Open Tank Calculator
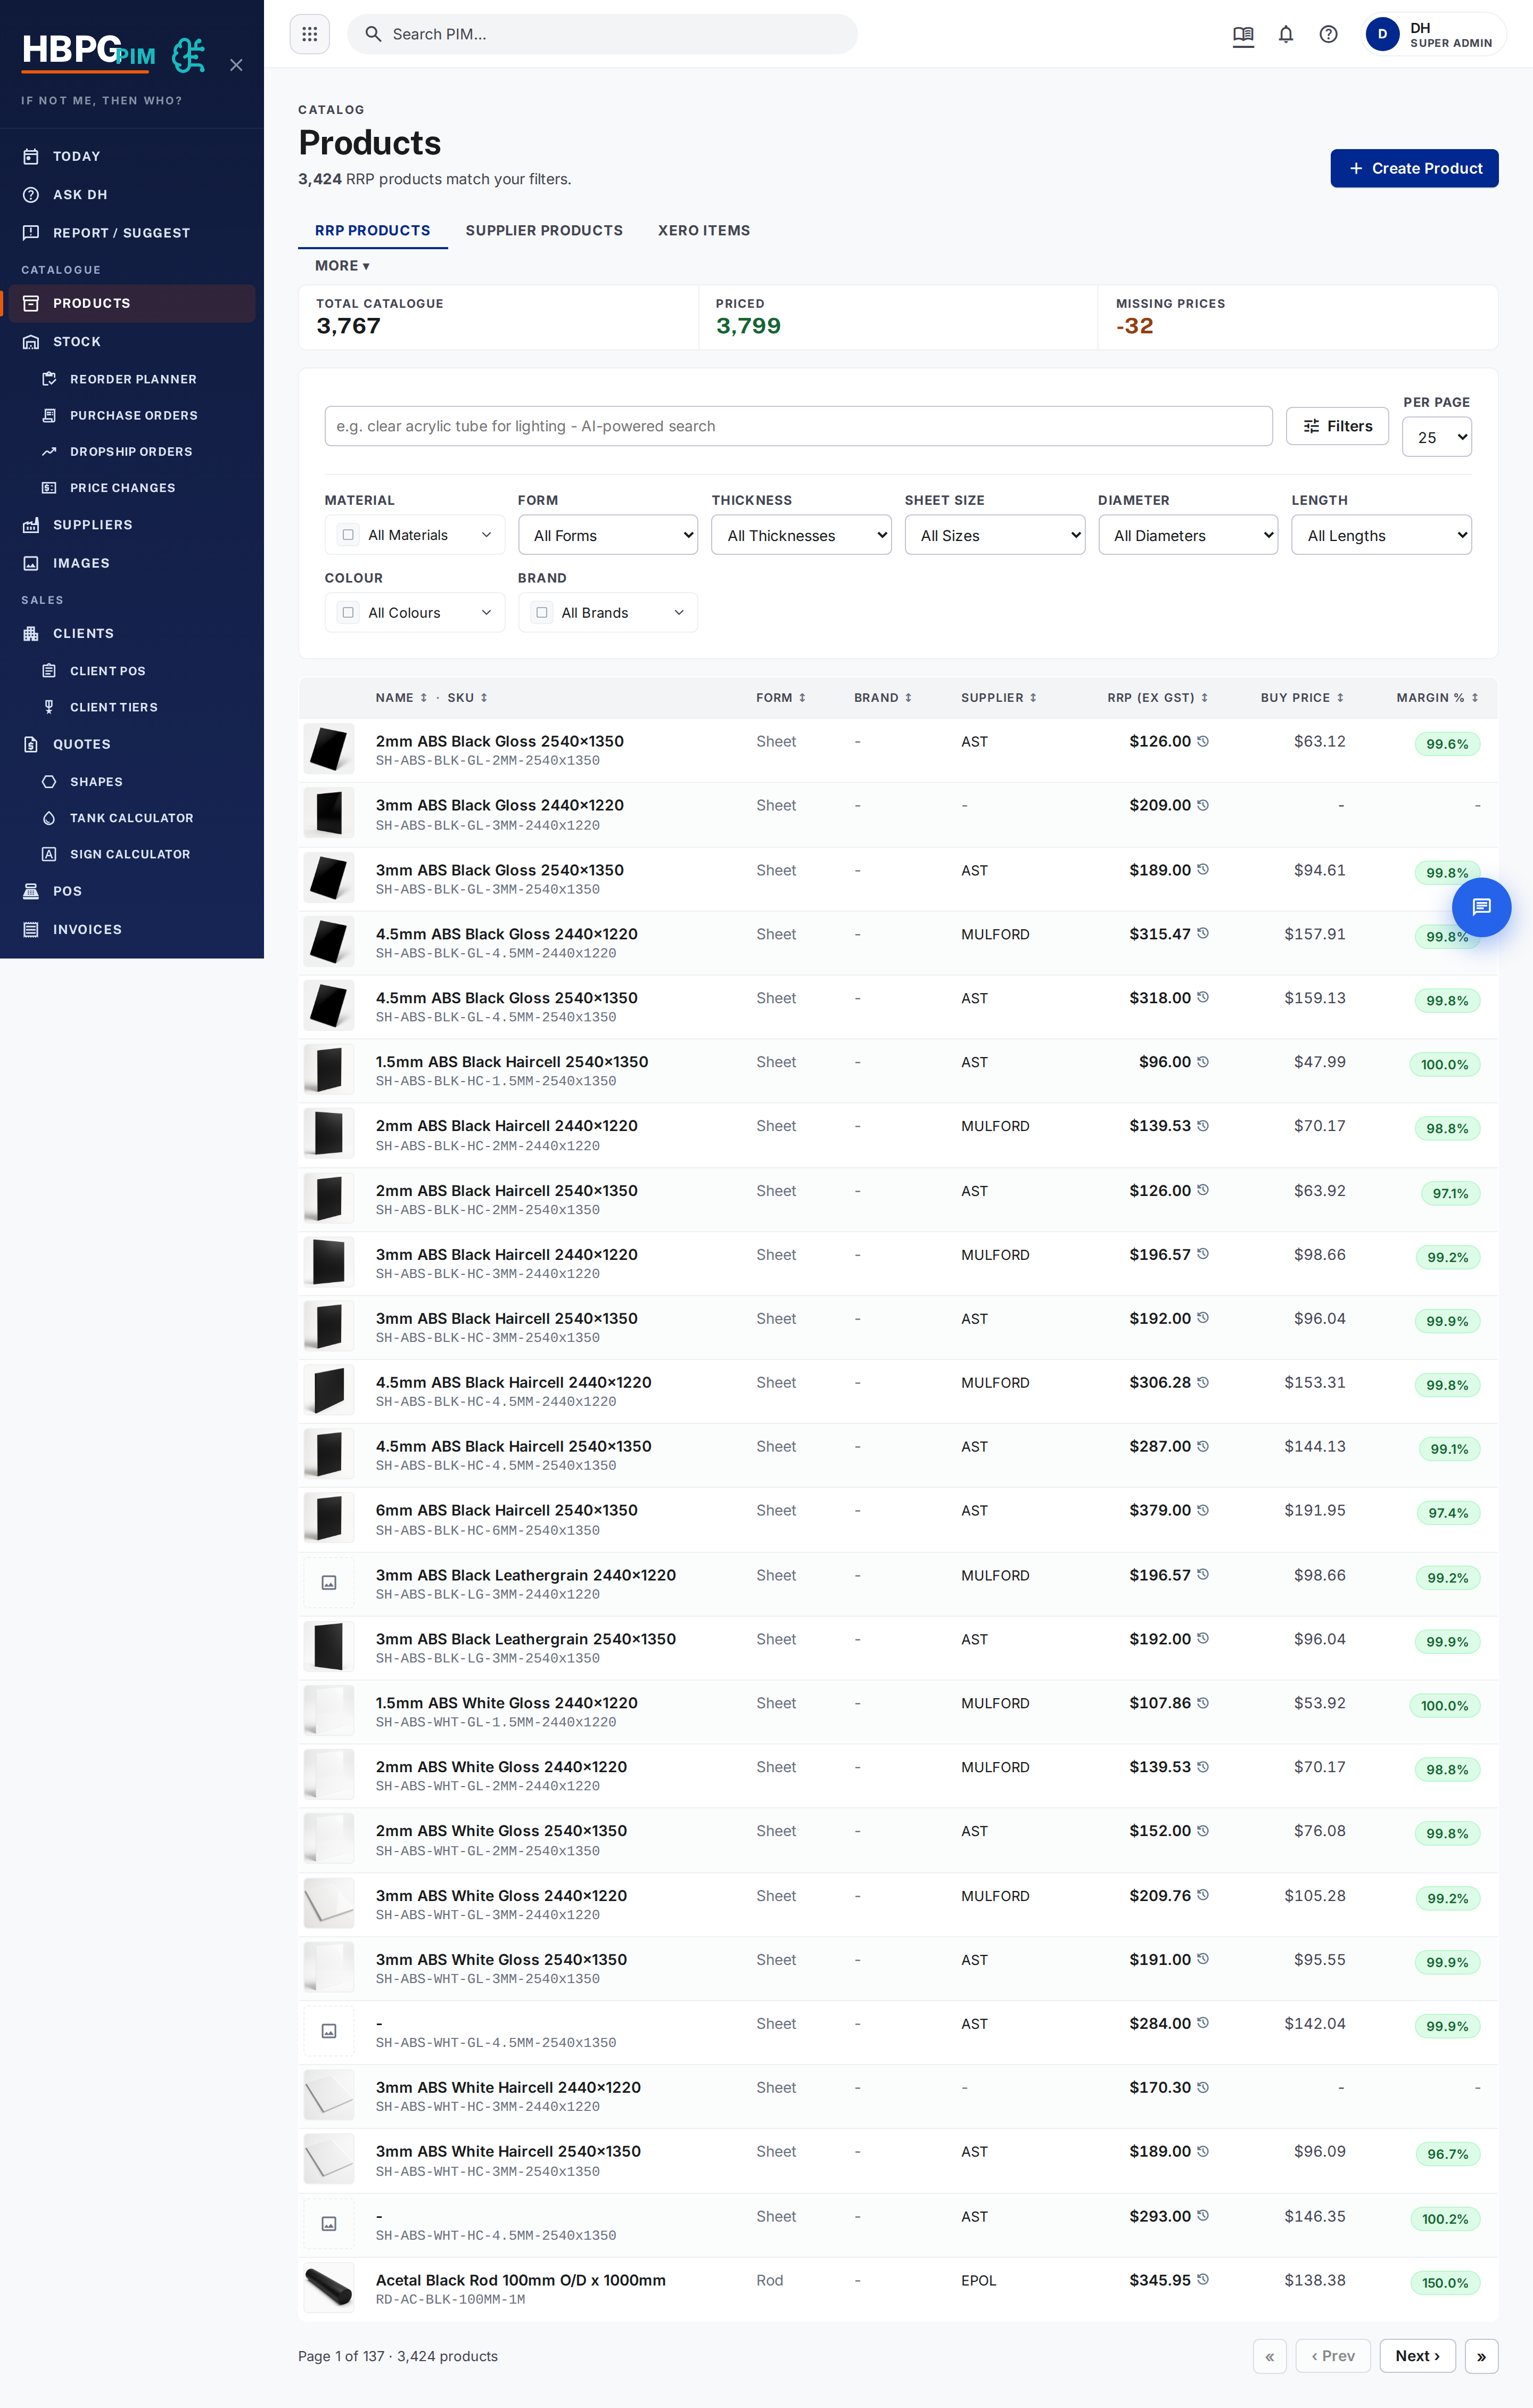 click(132, 818)
